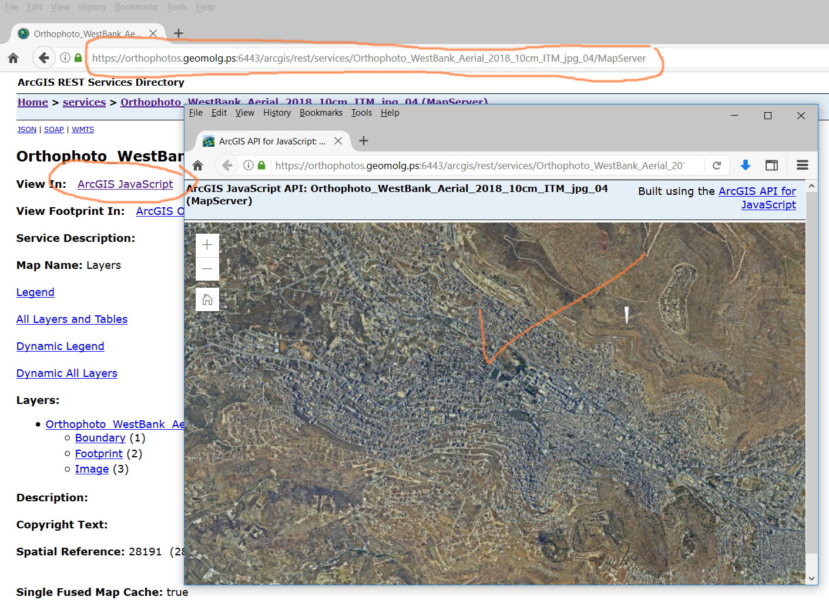829x600 pixels.
Task: Reload the page in the front window
Action: coord(717,166)
